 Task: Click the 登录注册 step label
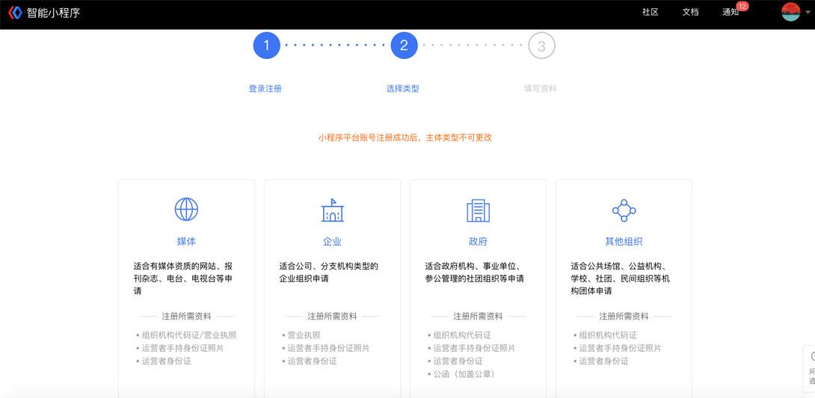pos(265,89)
